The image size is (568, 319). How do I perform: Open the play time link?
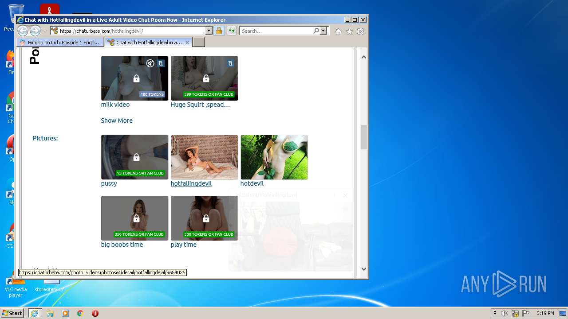pos(184,245)
